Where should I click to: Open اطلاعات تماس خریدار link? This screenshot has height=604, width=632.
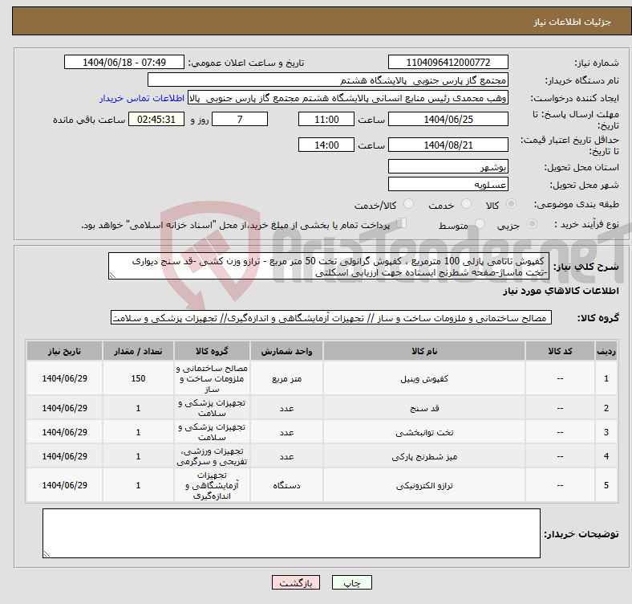click(x=142, y=98)
